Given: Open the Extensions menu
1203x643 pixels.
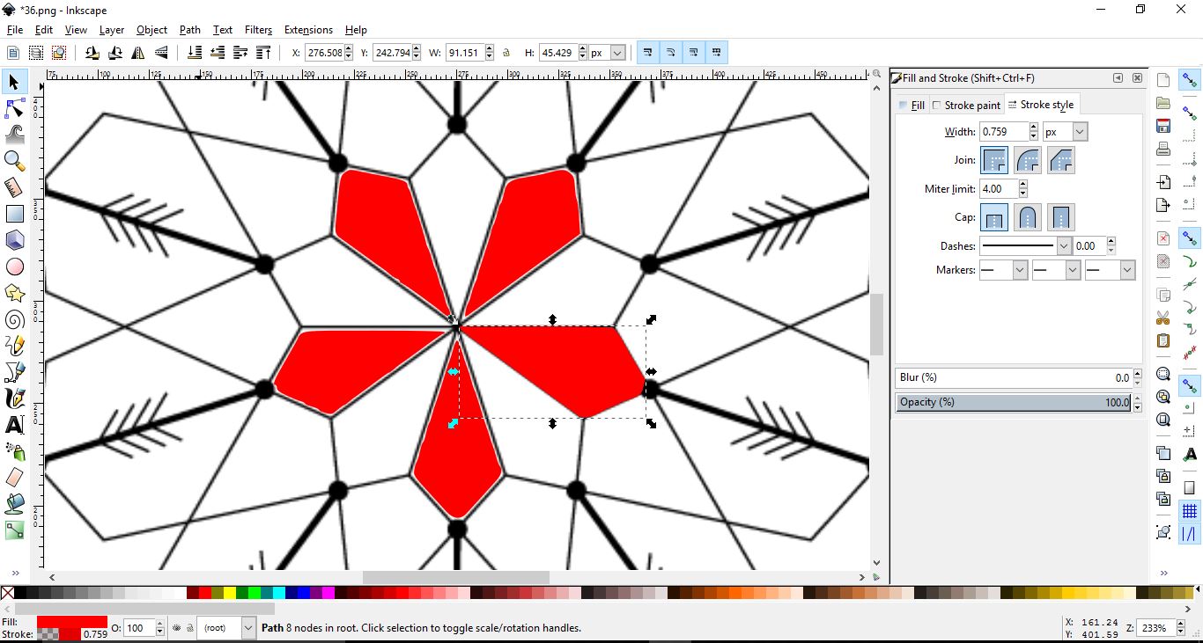Looking at the screenshot, I should pos(308,30).
